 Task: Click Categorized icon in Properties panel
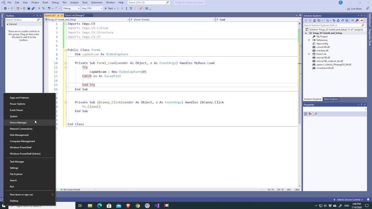306,114
